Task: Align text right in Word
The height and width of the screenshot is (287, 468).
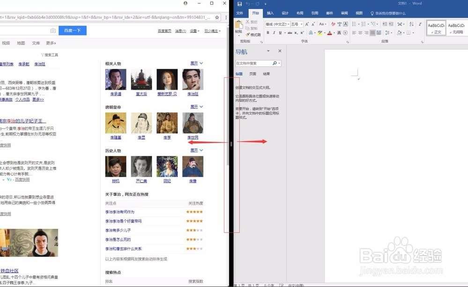Action: (366, 33)
